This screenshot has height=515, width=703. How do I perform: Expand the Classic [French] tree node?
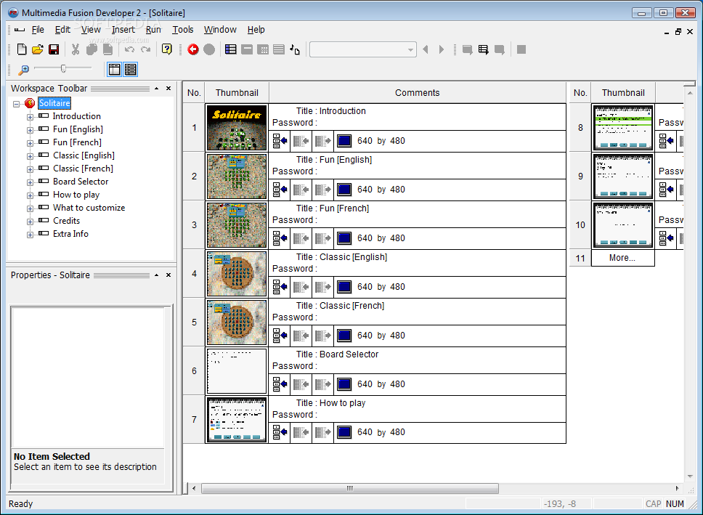tap(30, 169)
